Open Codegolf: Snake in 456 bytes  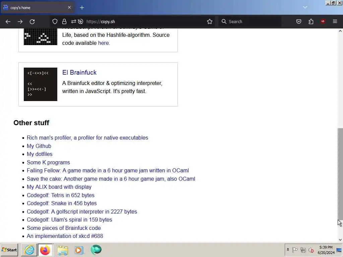click(x=62, y=203)
